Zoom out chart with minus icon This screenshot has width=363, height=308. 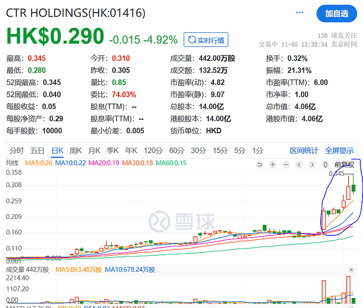pyautogui.click(x=286, y=165)
